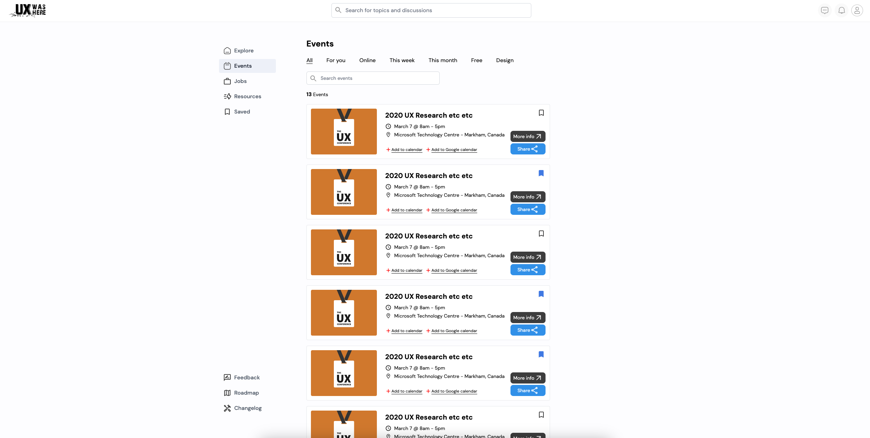Remove bookmark from the second event card
Screen dimensions: 870x438
click(541, 173)
